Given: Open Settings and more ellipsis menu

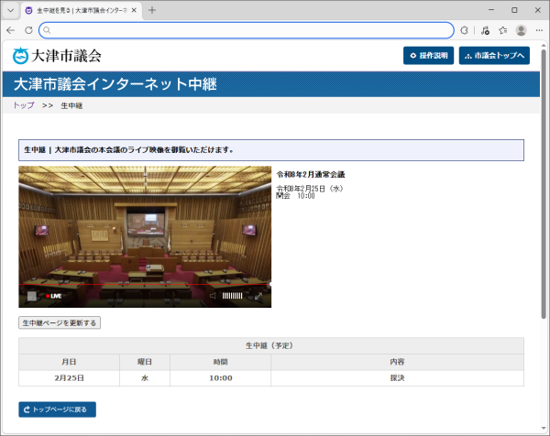Looking at the screenshot, I should coord(539,30).
